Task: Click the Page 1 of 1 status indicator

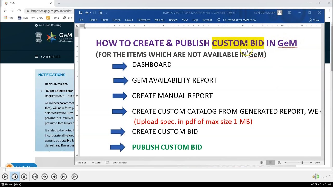Action: pos(82,163)
